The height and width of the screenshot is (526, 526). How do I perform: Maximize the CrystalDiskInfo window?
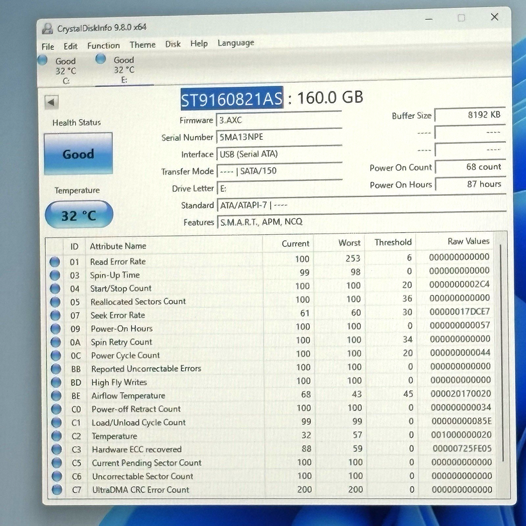461,18
